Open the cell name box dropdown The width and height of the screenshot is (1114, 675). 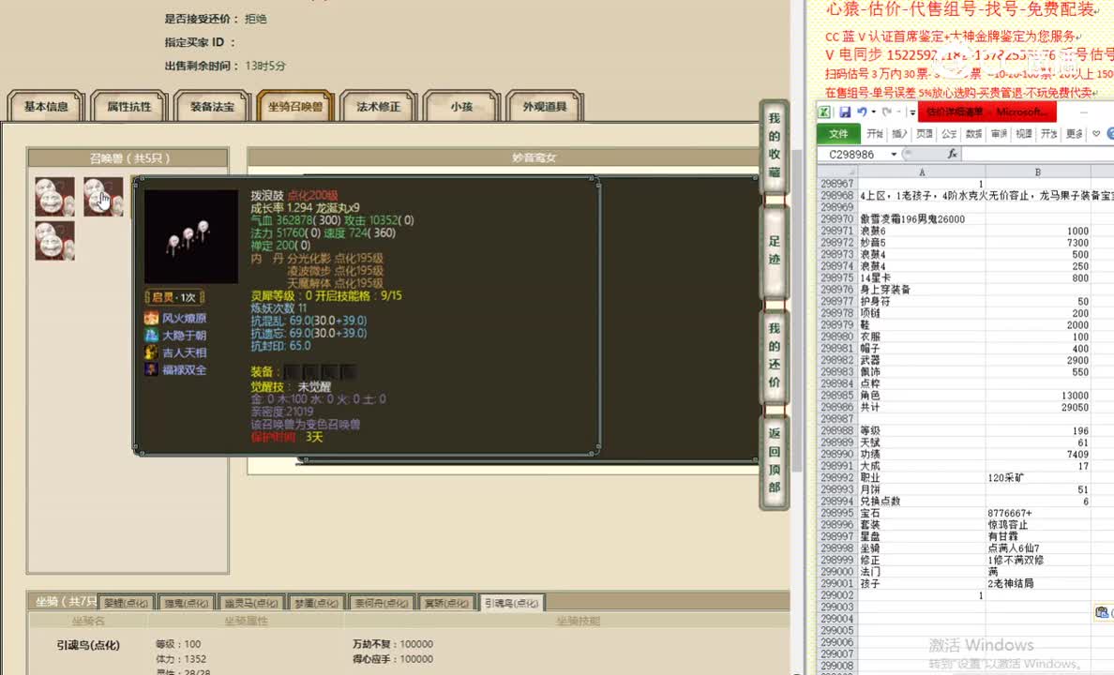[x=893, y=155]
